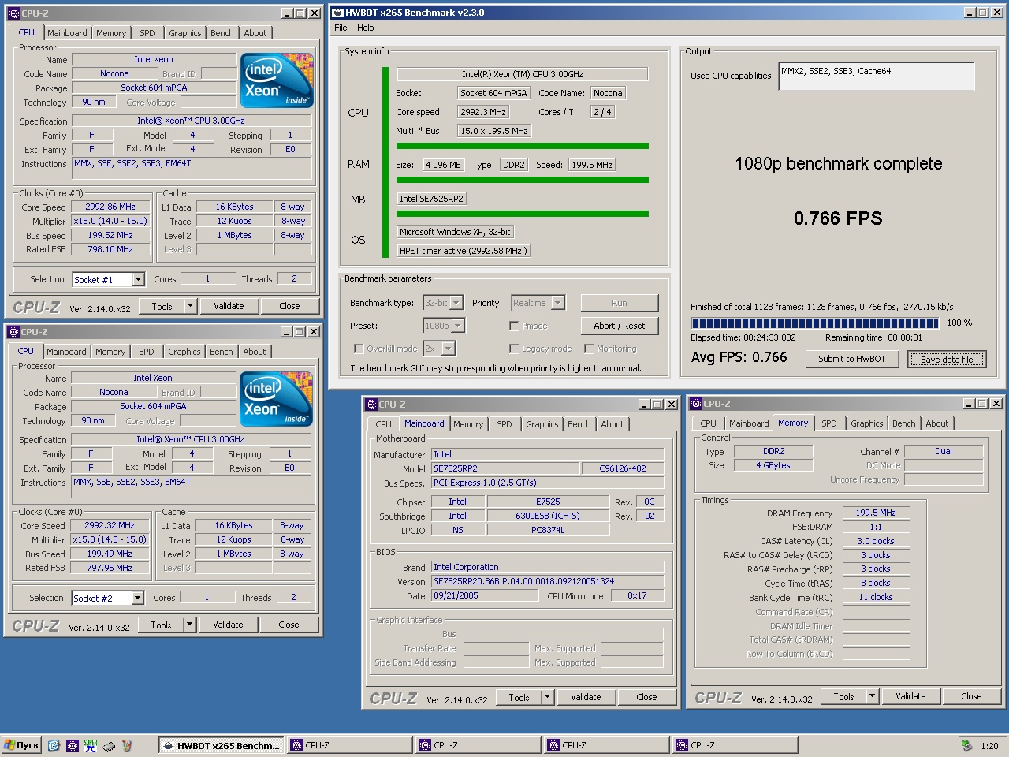1009x757 pixels.
Task: Expand Tools arrow in Memory CPU-Z window
Action: click(x=872, y=696)
